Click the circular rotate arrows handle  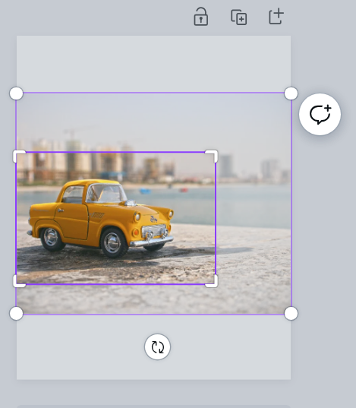(x=158, y=347)
